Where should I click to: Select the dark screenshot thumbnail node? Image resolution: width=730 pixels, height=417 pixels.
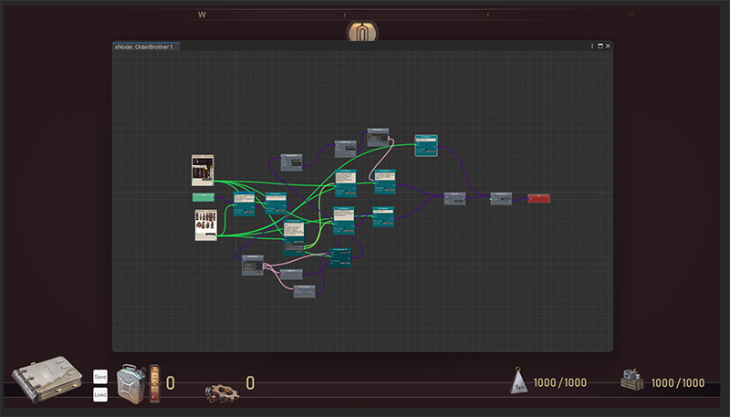(x=203, y=171)
